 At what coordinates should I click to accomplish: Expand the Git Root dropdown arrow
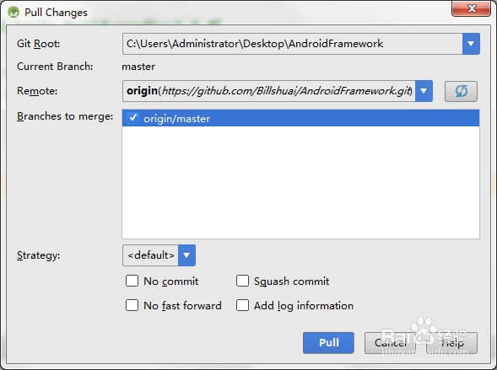[x=471, y=44]
